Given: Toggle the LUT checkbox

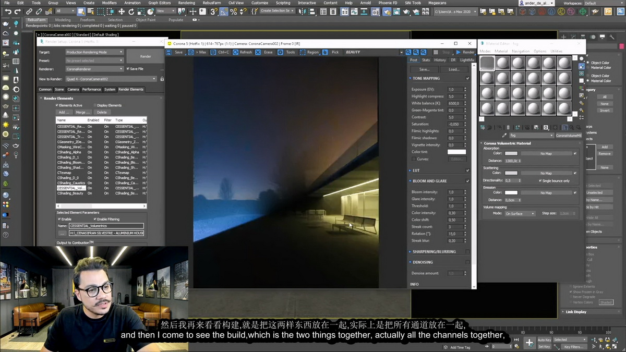Looking at the screenshot, I should point(467,171).
